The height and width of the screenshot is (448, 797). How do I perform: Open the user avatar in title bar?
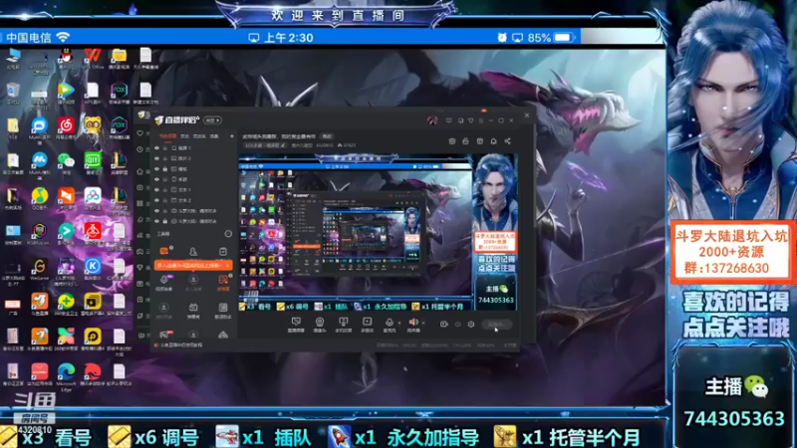(x=432, y=120)
